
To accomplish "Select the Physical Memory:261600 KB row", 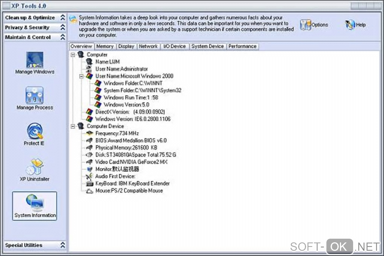I will (126, 148).
